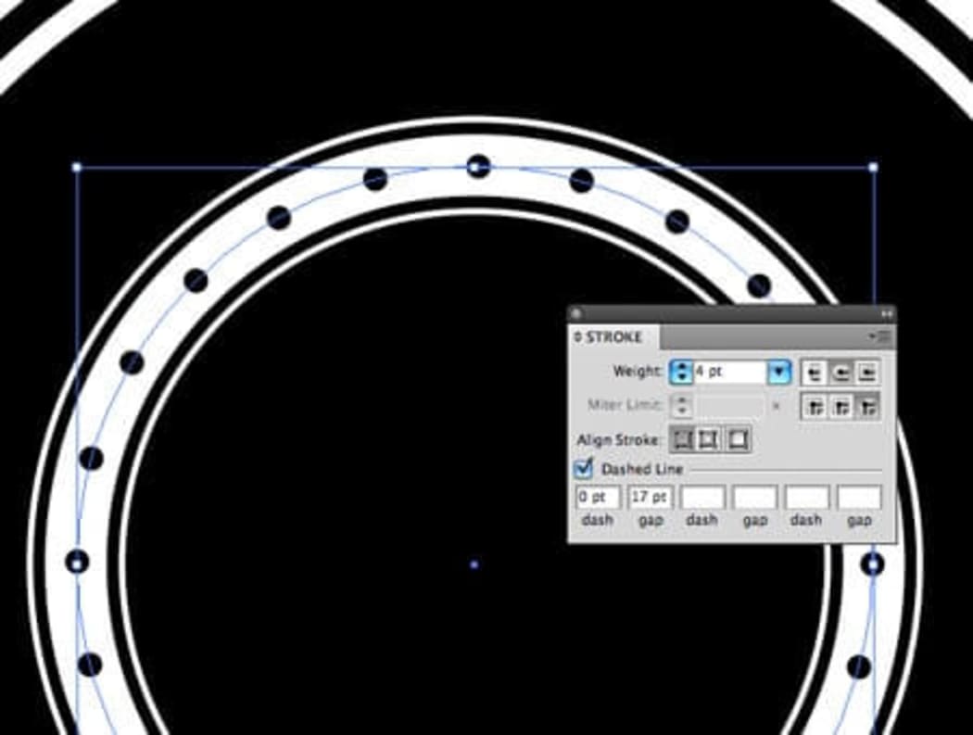The image size is (973, 735).
Task: Click the 'Align Stroke:' label text
Action: pos(619,440)
